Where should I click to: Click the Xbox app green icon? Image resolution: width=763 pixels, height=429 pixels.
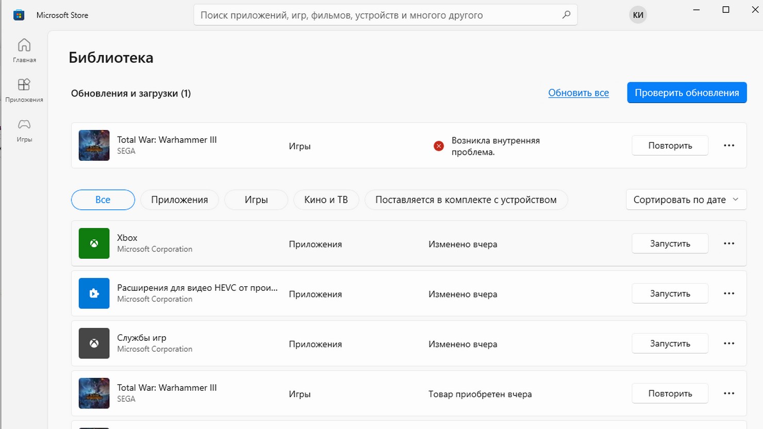[94, 243]
